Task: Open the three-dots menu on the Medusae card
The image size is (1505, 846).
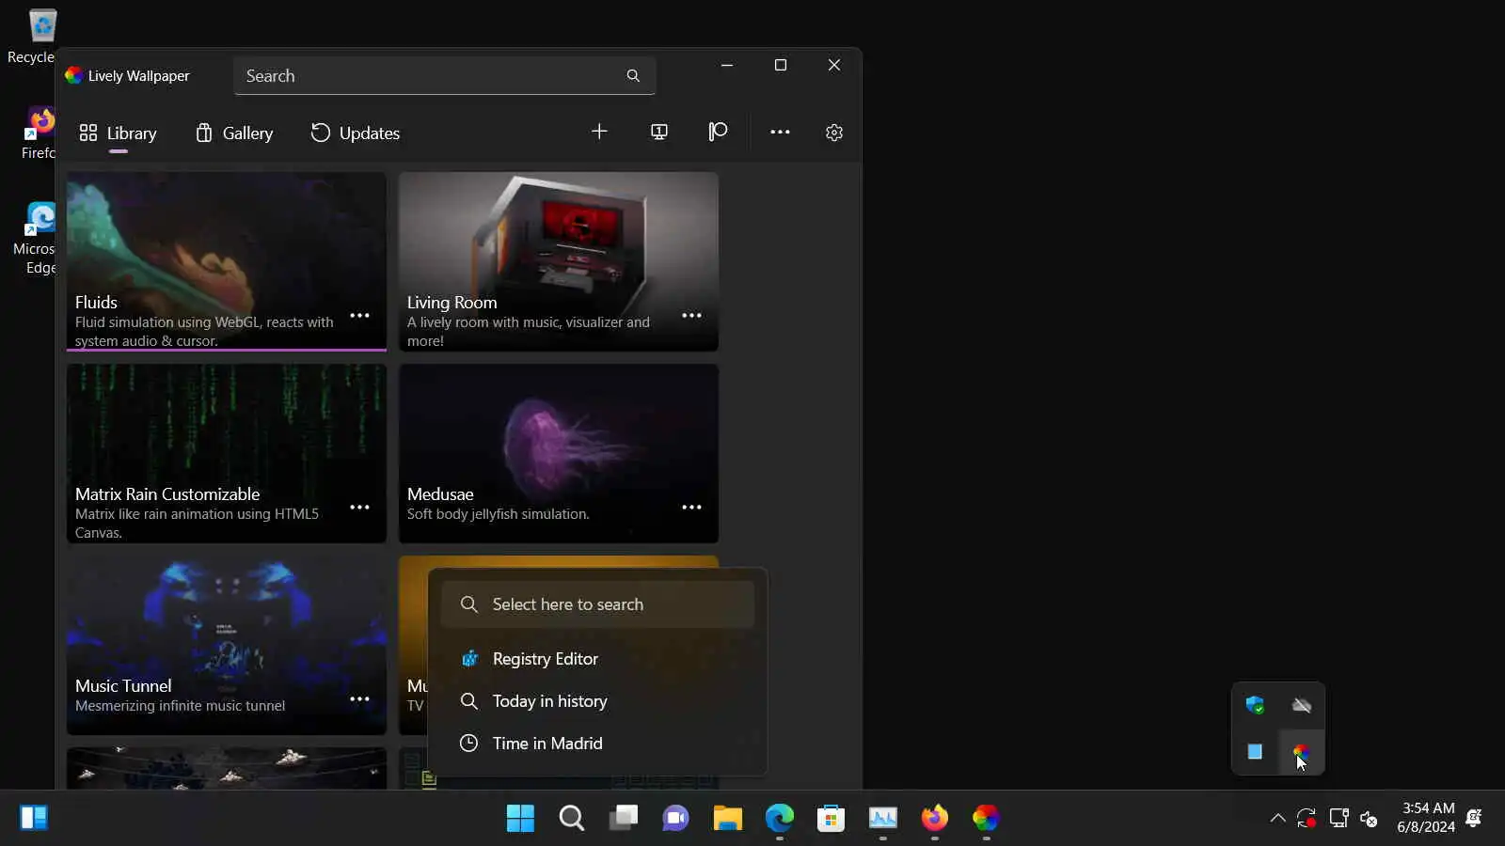Action: (691, 508)
